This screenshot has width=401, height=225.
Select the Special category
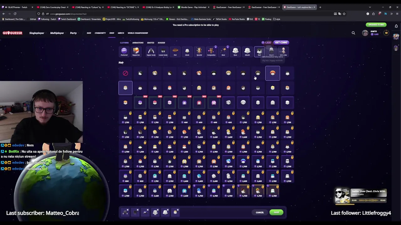(199, 52)
